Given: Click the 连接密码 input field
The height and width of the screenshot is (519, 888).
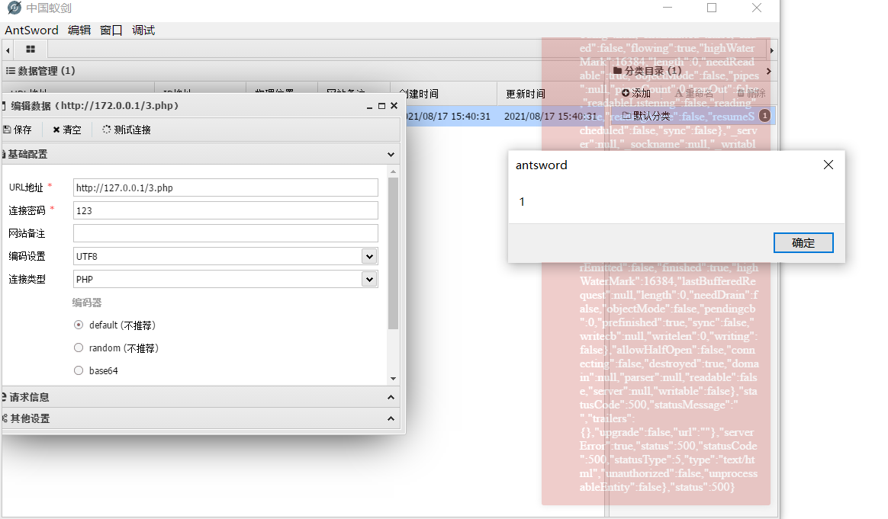Looking at the screenshot, I should [x=225, y=210].
